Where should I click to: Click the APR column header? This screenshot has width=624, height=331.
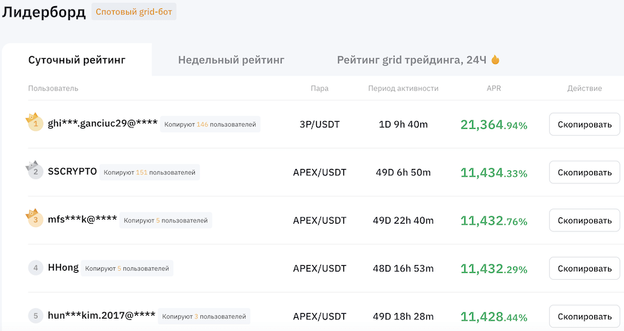494,88
